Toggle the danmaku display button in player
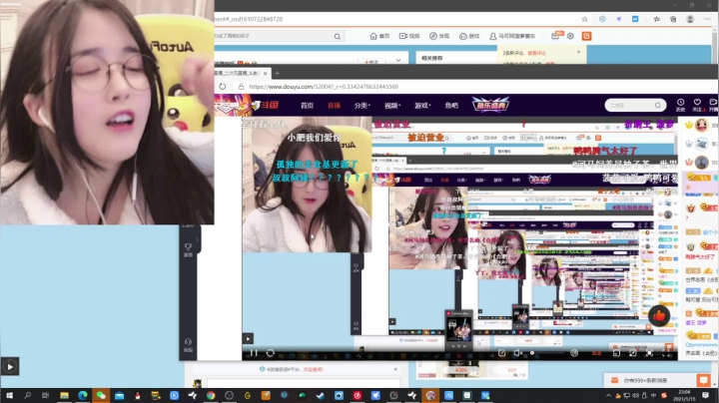 pos(574,353)
